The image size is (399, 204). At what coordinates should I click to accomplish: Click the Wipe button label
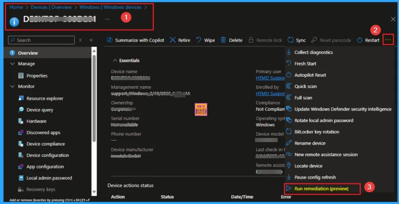209,40
